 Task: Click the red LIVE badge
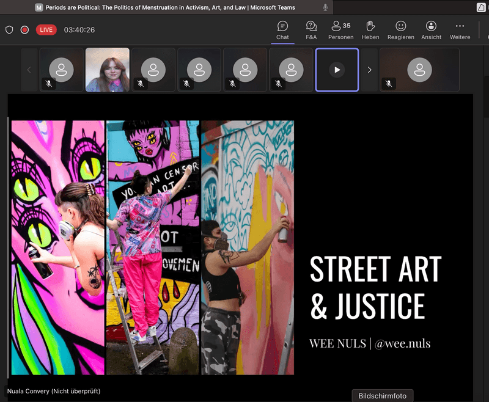pos(46,30)
